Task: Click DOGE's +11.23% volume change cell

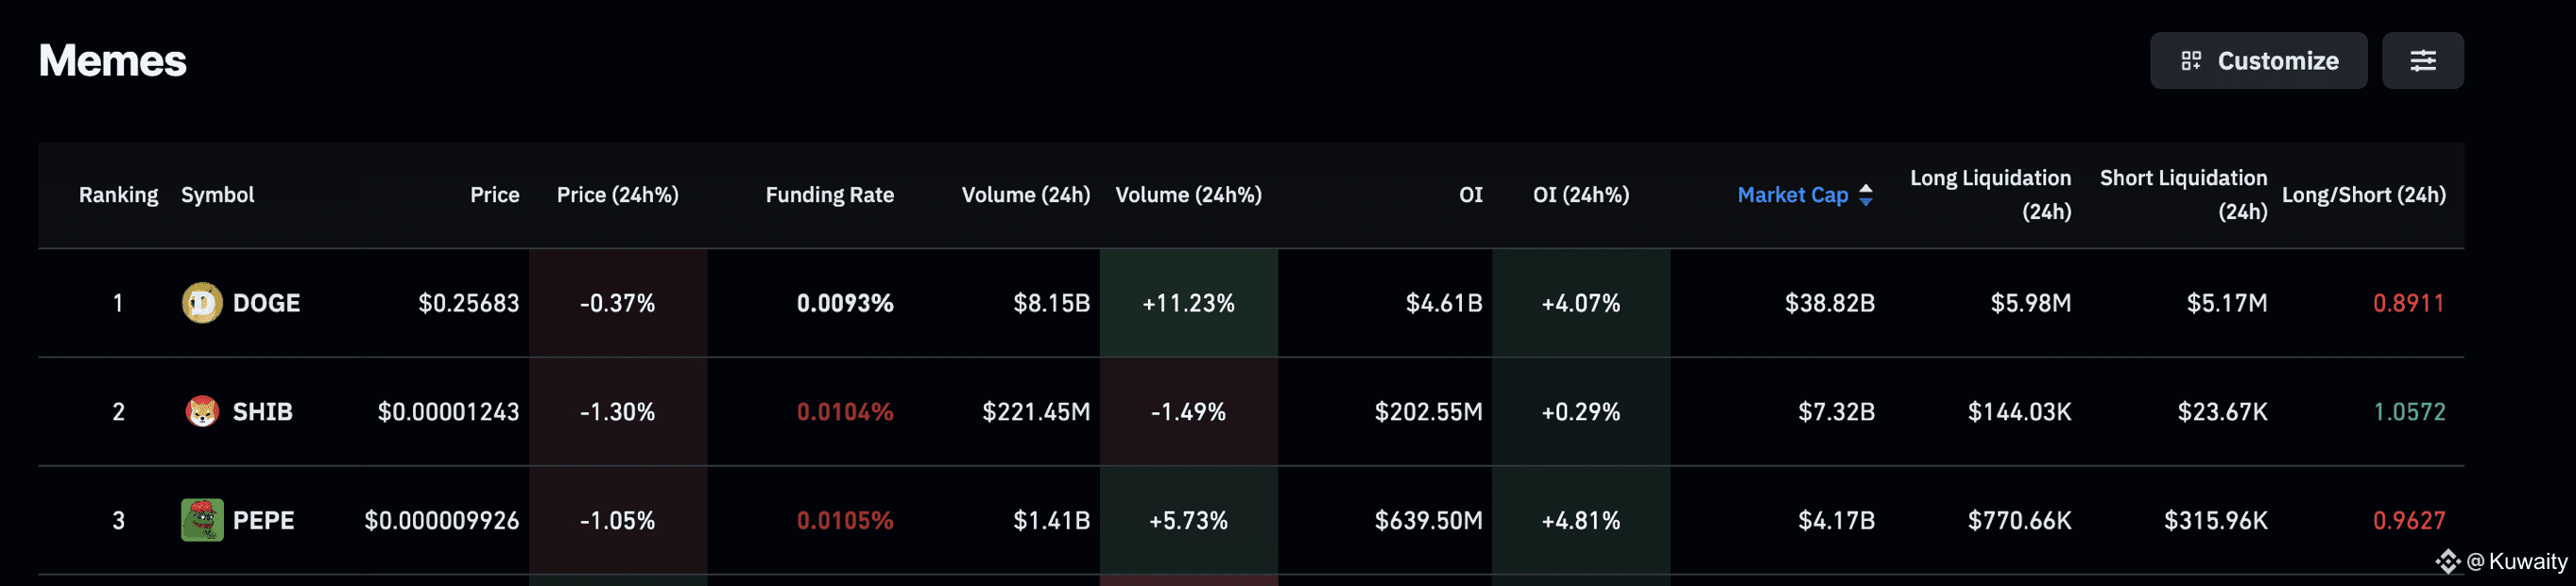Action: tap(1188, 303)
